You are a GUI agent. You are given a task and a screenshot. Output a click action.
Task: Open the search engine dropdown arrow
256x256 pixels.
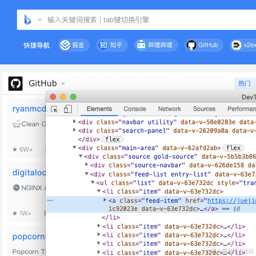click(x=39, y=20)
